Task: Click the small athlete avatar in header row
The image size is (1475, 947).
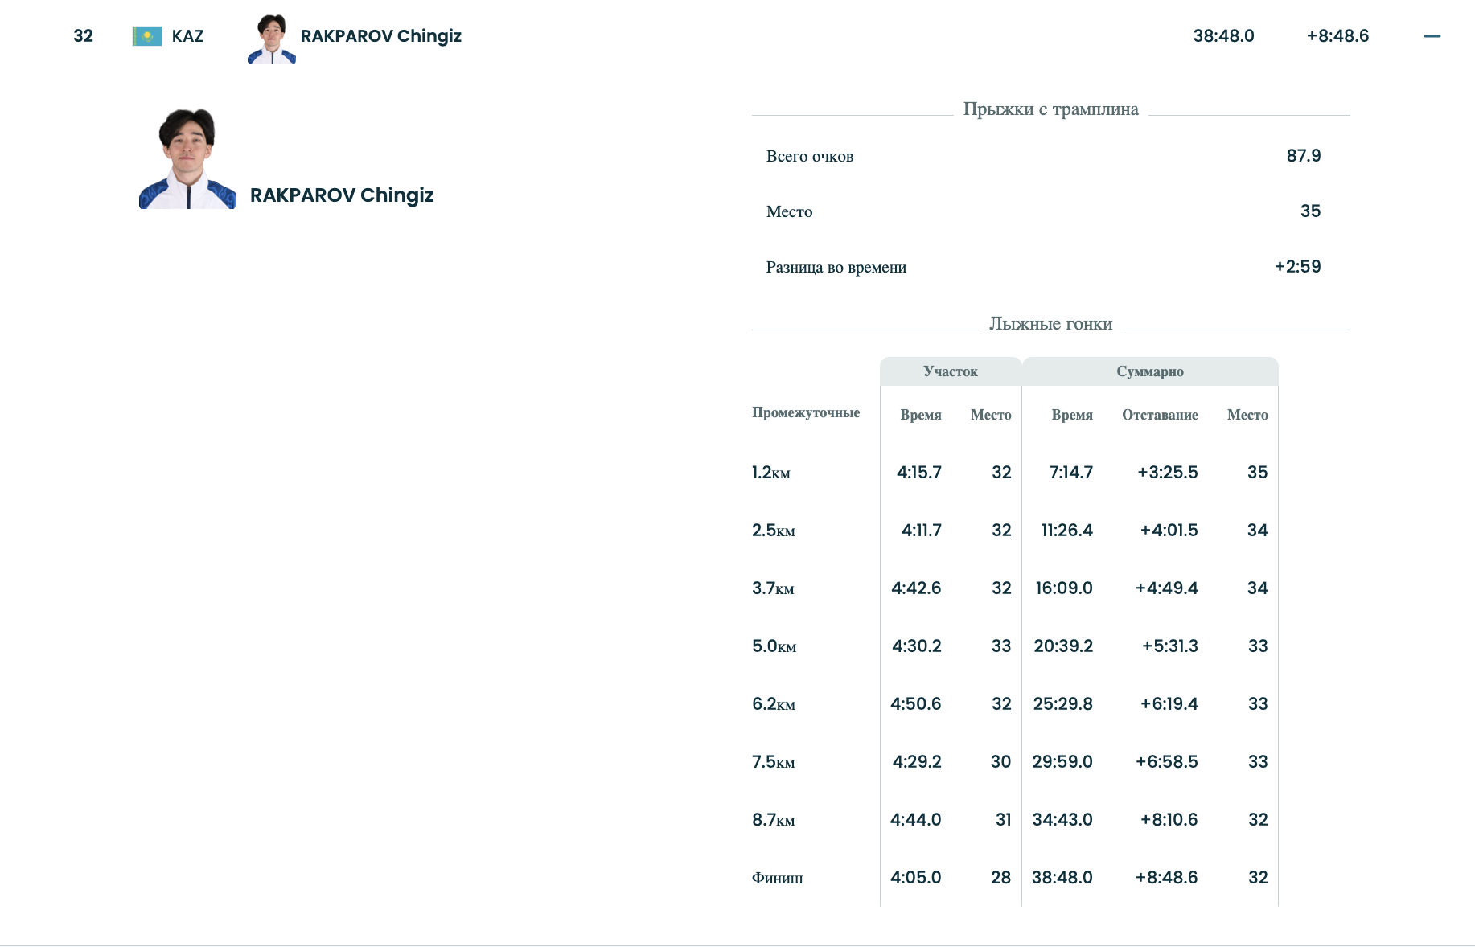Action: (272, 39)
